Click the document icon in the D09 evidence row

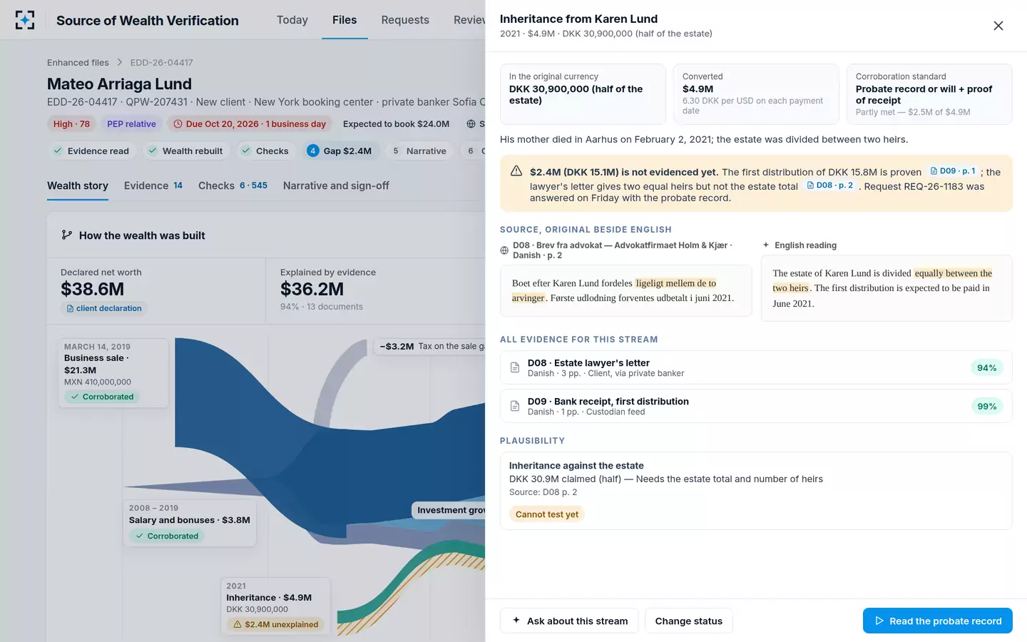coord(515,406)
